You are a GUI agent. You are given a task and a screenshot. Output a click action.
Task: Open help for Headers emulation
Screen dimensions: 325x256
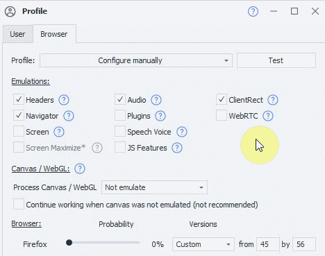point(64,100)
